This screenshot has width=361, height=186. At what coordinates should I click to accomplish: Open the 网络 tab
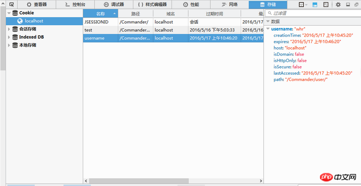230,5
